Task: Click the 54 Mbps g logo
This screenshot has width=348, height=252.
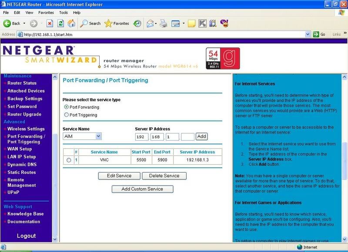Action: point(223,58)
